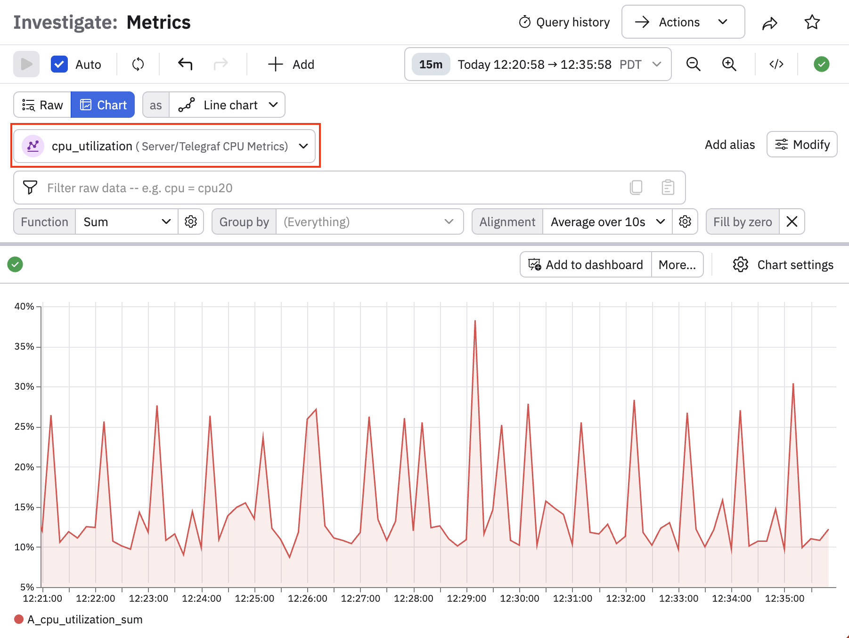Click the refresh query icon
849x638 pixels.
click(x=138, y=64)
